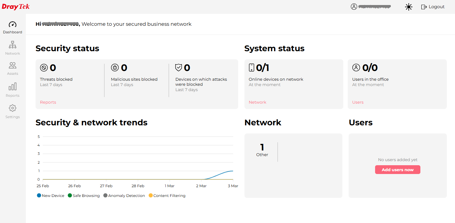Click the threats blocked icon
455x223 pixels.
44,68
